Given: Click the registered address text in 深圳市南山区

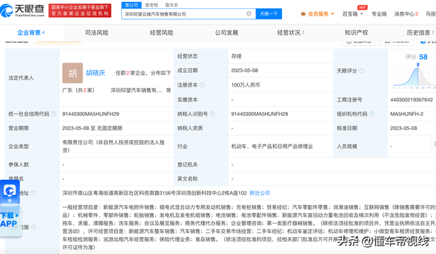Looking at the screenshot, I should (155, 193).
